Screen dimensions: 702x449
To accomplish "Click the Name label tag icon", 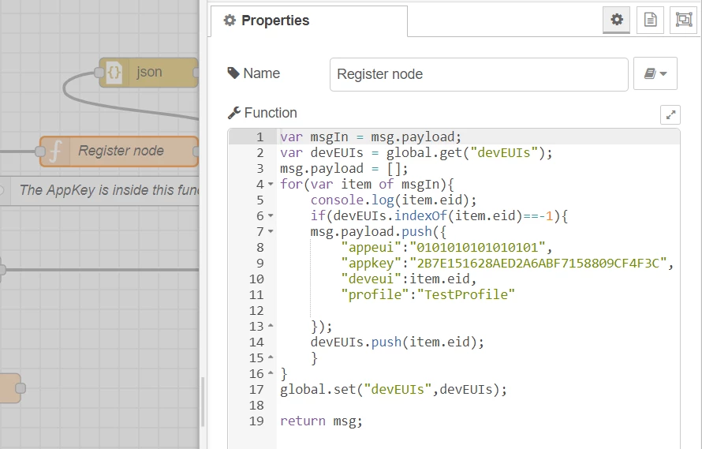I will click(x=233, y=73).
